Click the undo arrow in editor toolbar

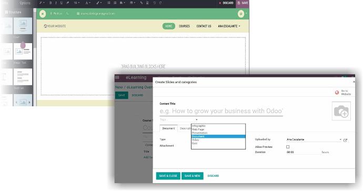pyautogui.click(x=155, y=3)
